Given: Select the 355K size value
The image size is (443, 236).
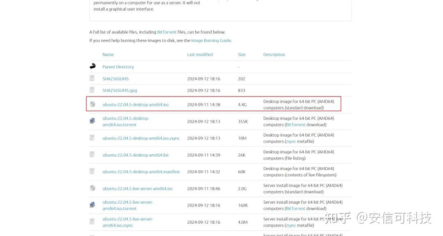Looking at the screenshot, I should 243,121.
